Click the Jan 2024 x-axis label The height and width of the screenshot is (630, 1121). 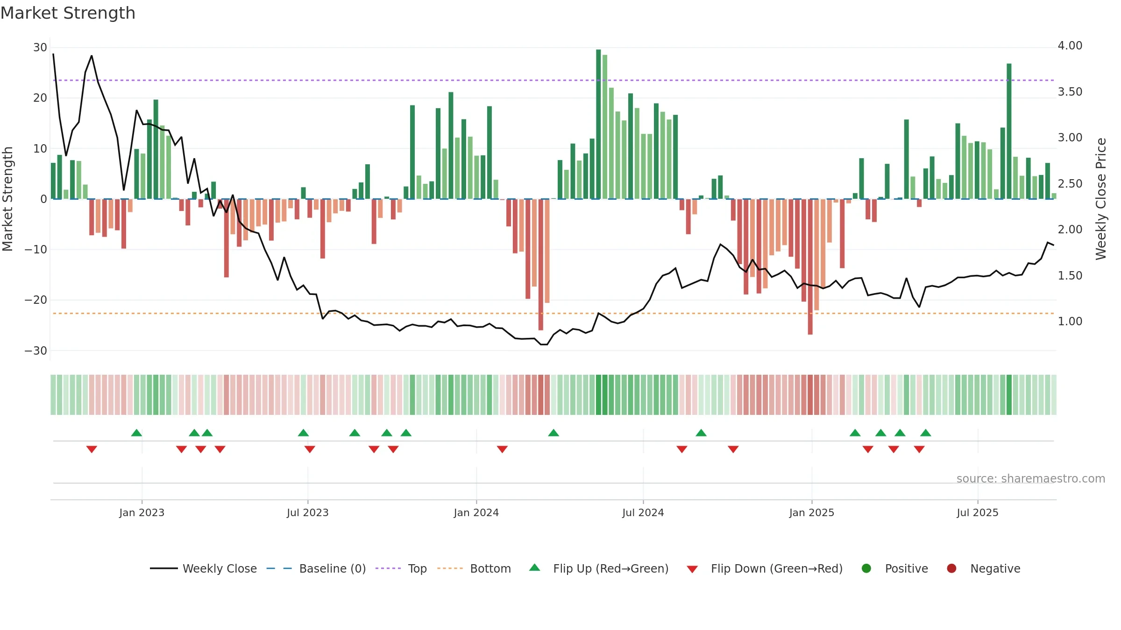tap(476, 513)
